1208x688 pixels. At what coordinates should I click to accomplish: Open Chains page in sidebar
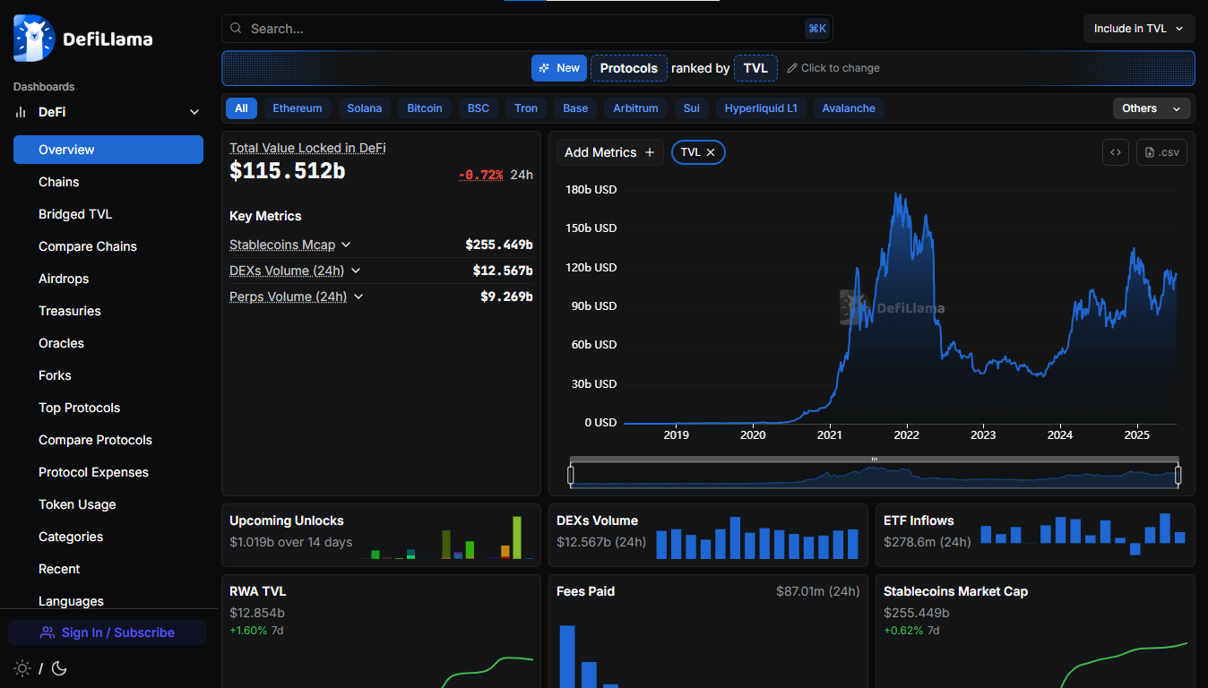(x=108, y=182)
